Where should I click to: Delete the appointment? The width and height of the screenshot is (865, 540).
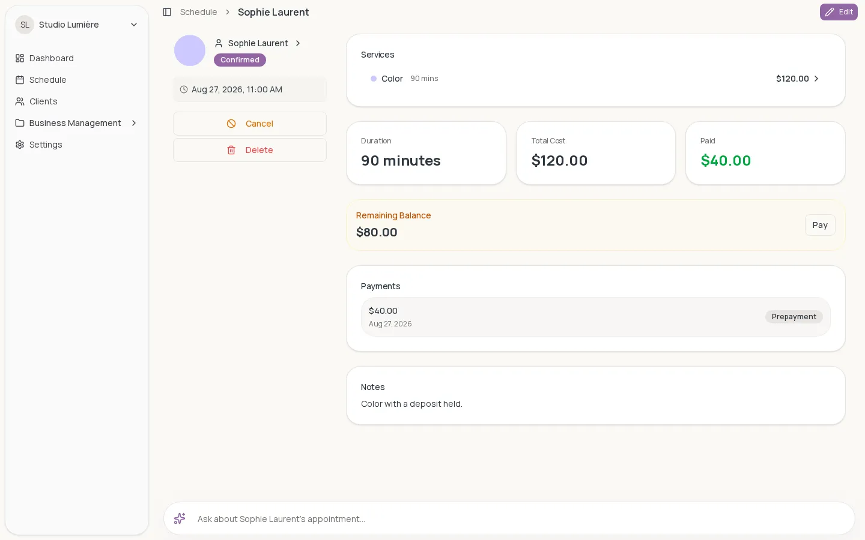tap(250, 150)
